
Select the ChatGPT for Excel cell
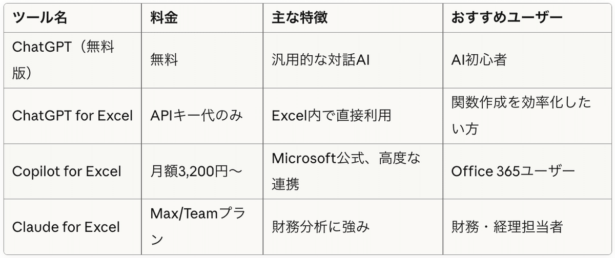(72, 115)
